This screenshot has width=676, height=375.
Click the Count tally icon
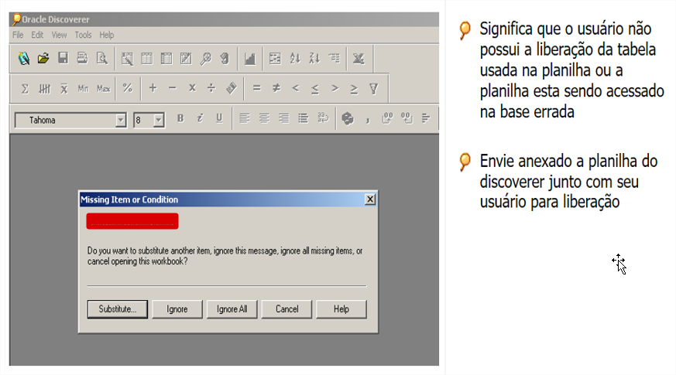point(44,89)
